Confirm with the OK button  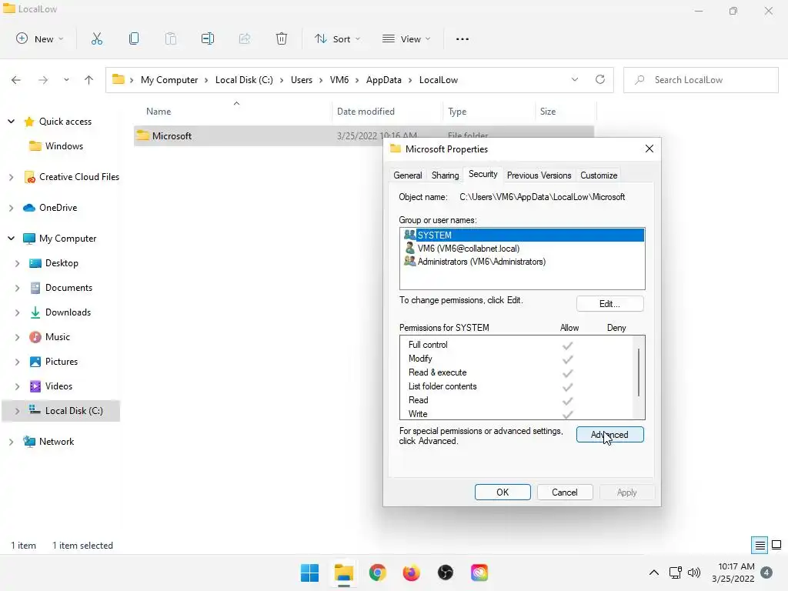(503, 492)
